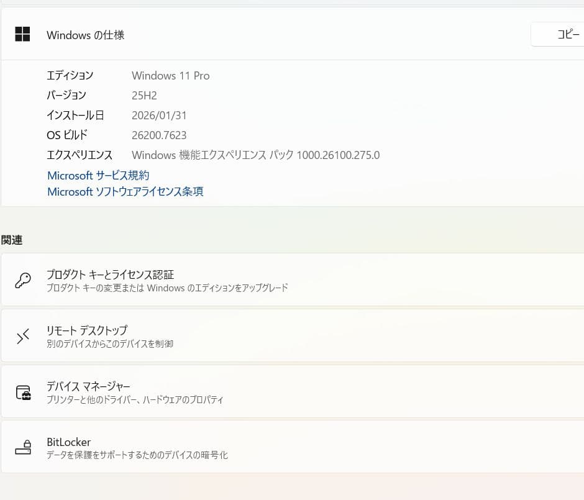Click the Windows logo beside Windows の仕様
Viewport: 584px width, 500px height.
pos(22,34)
